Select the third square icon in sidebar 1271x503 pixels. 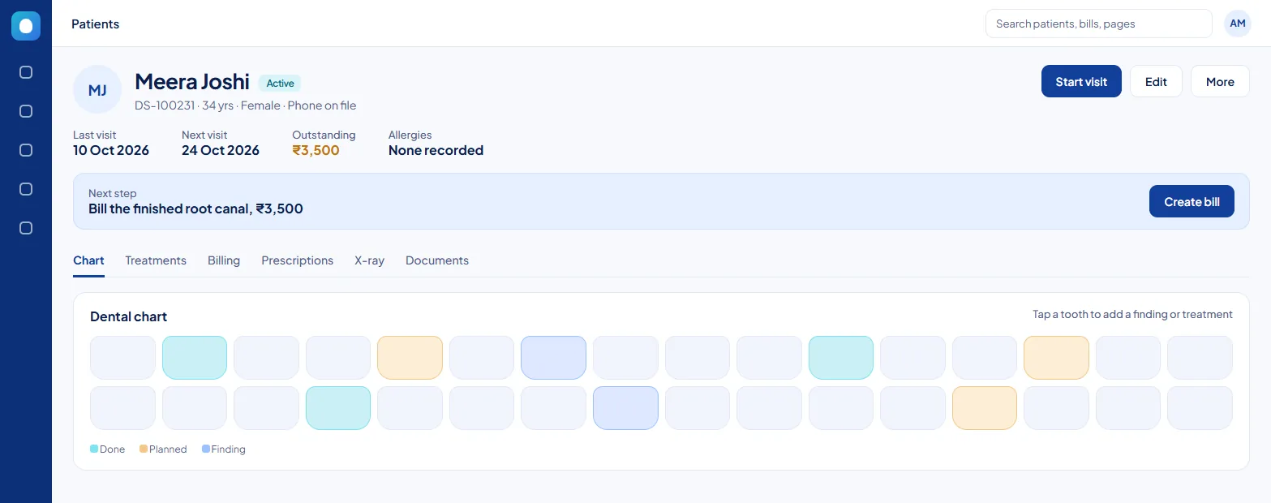pos(26,150)
